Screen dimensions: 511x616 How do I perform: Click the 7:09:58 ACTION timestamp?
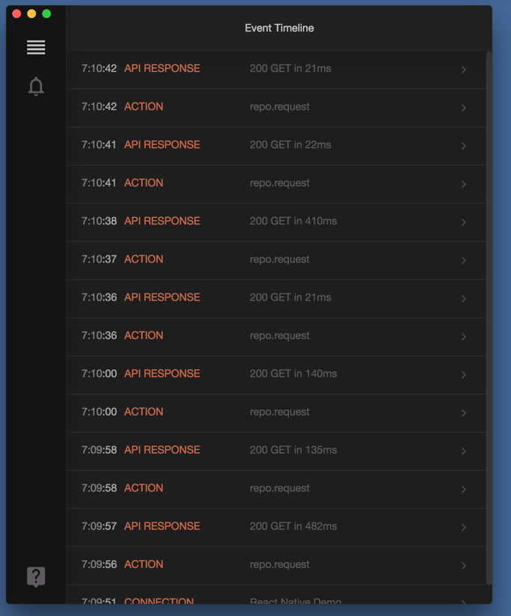(x=99, y=488)
